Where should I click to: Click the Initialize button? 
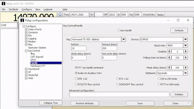[179, 94]
